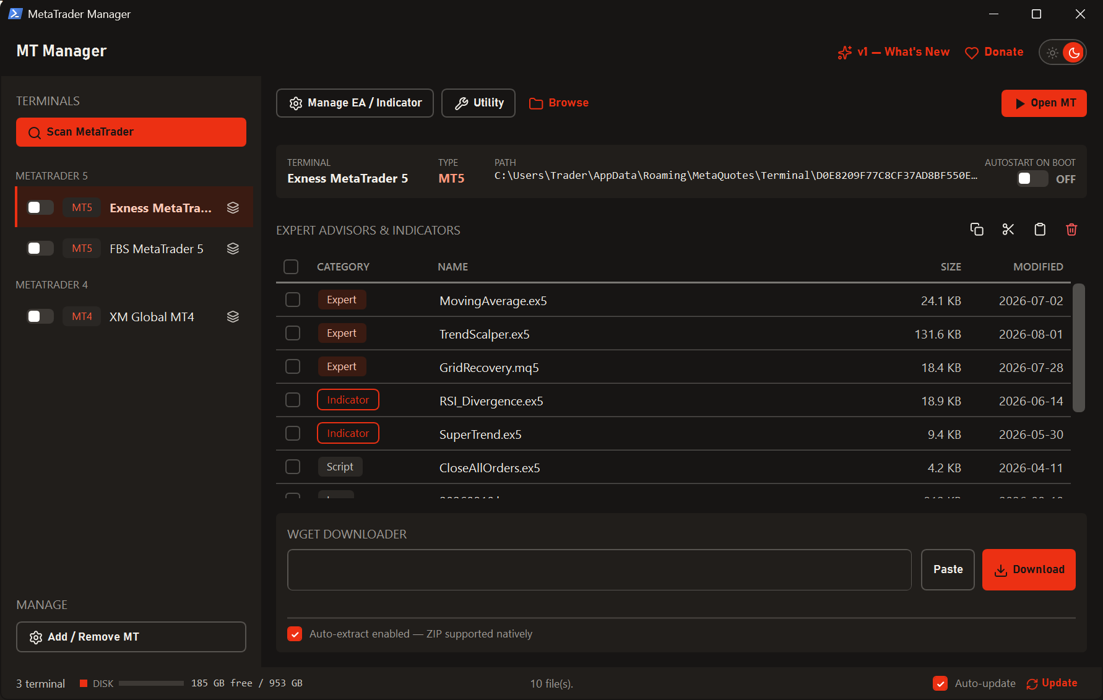The width and height of the screenshot is (1103, 700).
Task: Click the Utility button
Action: tap(478, 103)
